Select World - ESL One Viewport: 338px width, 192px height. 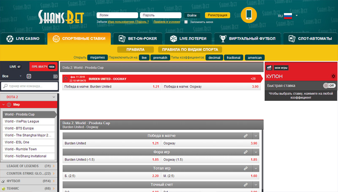click(x=29, y=142)
